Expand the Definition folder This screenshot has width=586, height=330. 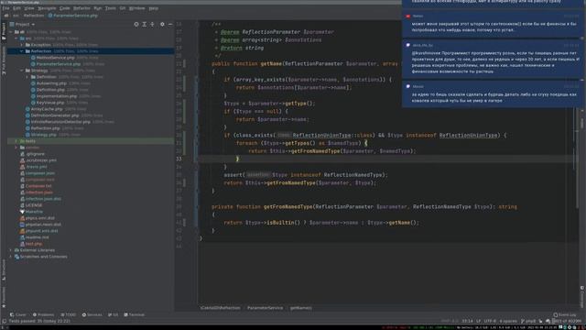[27, 77]
